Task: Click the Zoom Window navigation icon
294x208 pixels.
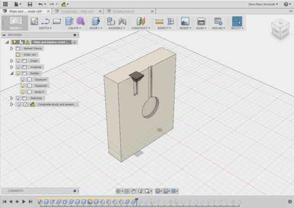Action: tap(140, 191)
